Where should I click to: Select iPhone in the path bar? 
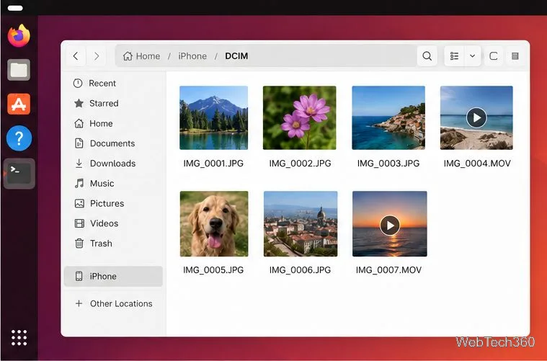pos(192,55)
